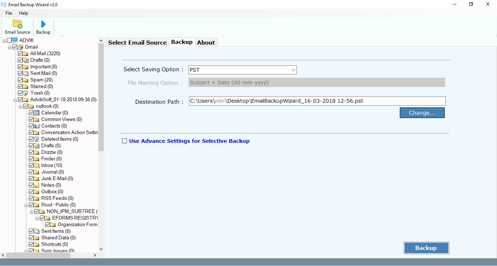The height and width of the screenshot is (266, 497).
Task: Collapse the Gmail tree node
Action: [x=10, y=47]
